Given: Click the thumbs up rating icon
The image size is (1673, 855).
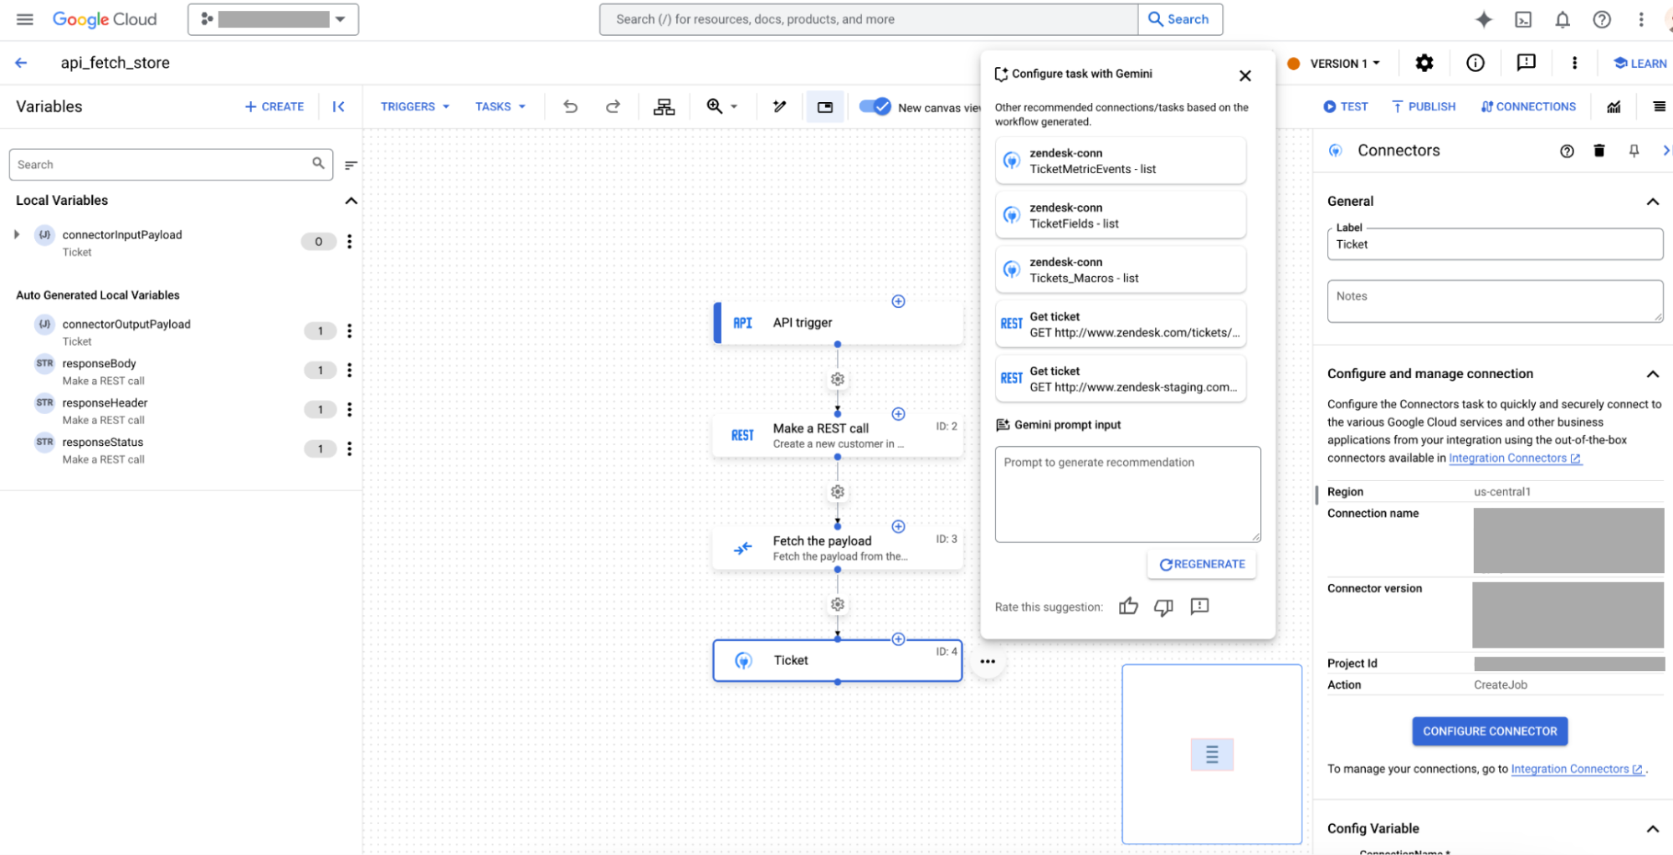Looking at the screenshot, I should coord(1128,607).
